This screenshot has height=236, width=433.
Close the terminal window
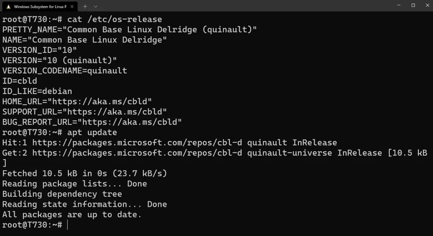(427, 5)
